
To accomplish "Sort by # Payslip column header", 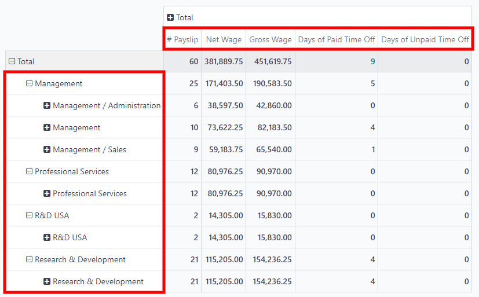I will (x=182, y=39).
